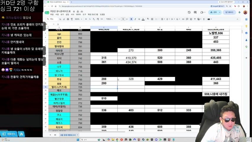Click the filter funnel icon
252x142 pixels.
[195, 19]
